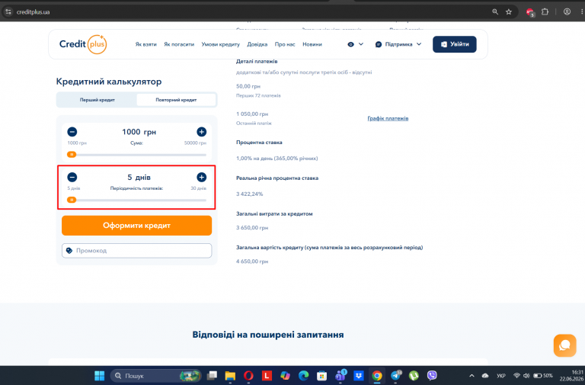Screen dimensions: 585x385
Task: Click the payment period slider handle
Action: 72,200
